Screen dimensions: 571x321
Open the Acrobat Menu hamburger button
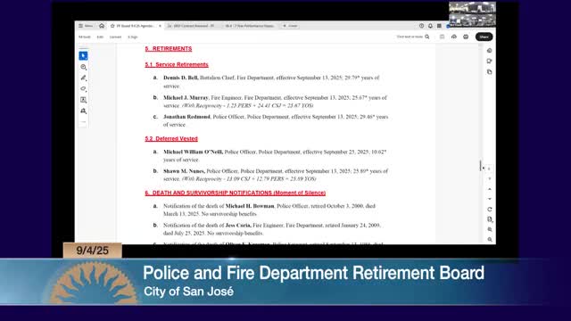(86, 26)
